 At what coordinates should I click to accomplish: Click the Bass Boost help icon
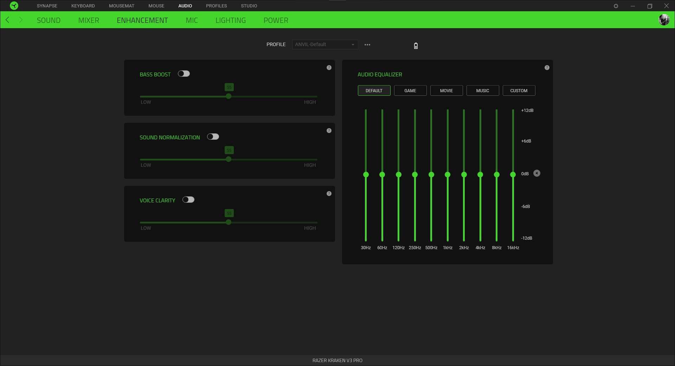tap(329, 67)
